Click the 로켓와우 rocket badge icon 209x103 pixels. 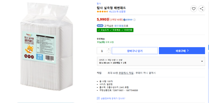point(124,20)
